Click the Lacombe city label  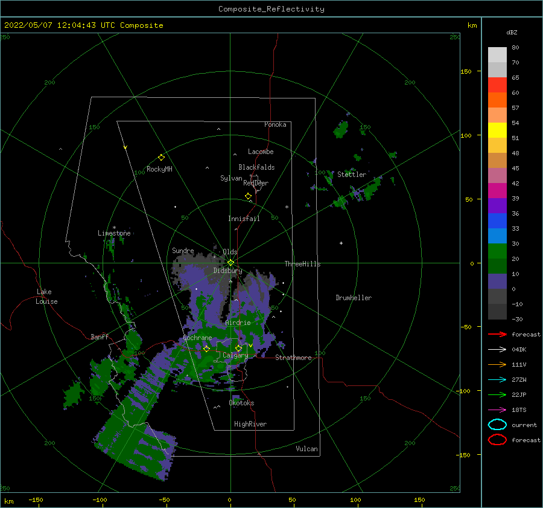pos(261,152)
